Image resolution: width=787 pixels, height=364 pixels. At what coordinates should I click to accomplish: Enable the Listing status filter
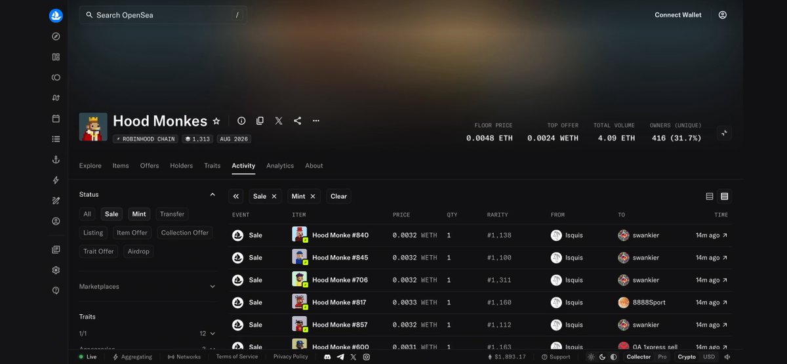(93, 233)
